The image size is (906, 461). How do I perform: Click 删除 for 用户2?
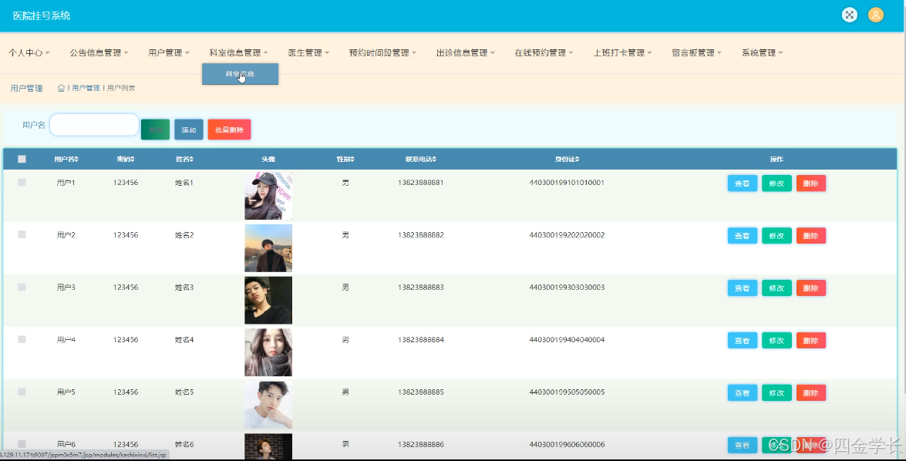pyautogui.click(x=810, y=236)
